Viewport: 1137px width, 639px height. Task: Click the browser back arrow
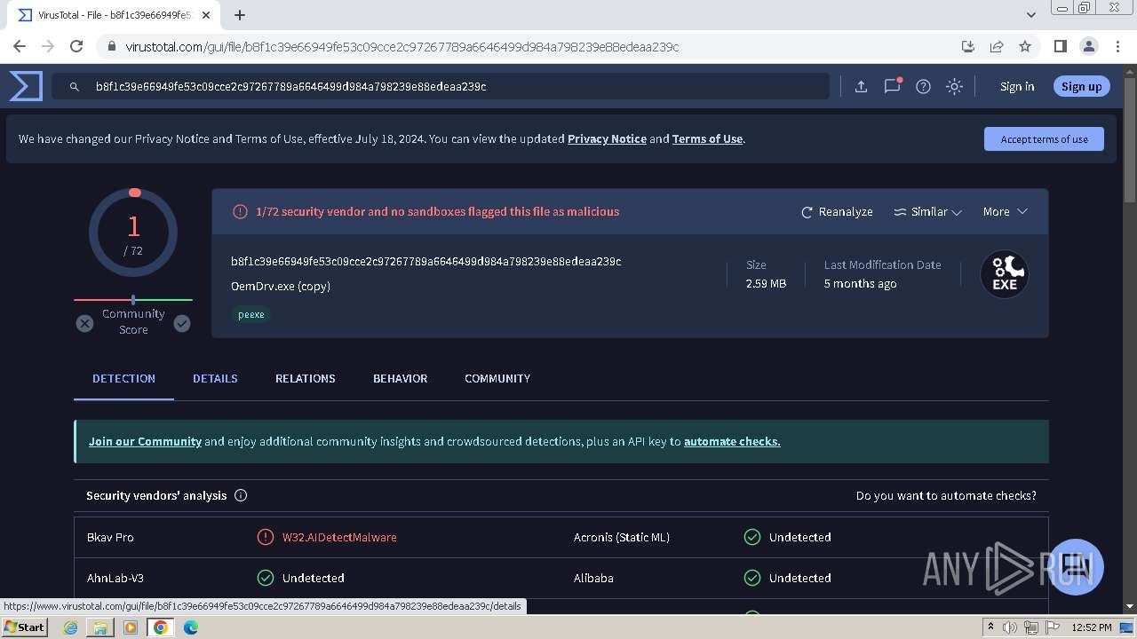[20, 46]
